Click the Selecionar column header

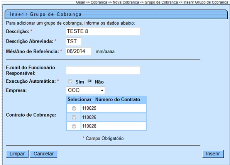79,99
